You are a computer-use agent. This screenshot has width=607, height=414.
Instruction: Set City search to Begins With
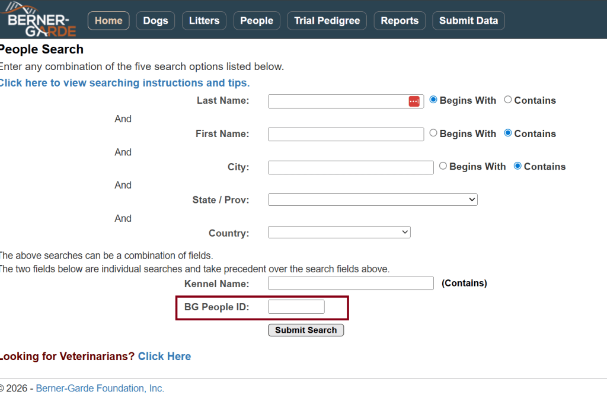[x=443, y=167]
